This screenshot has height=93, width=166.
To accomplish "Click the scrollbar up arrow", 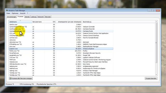I will 156,21.
